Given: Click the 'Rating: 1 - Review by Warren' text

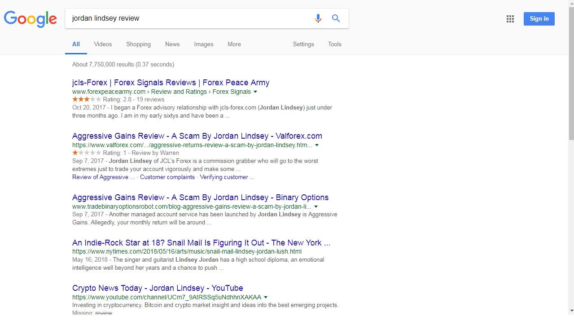Looking at the screenshot, I should (141, 153).
